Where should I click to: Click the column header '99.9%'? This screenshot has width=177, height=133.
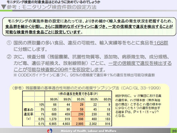click(54, 99)
